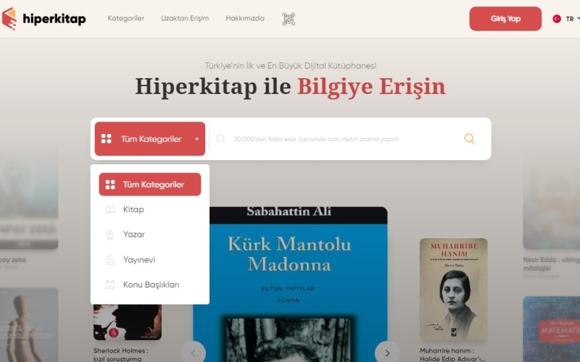Select the Turkish flag language icon
580x362 pixels.
(557, 19)
